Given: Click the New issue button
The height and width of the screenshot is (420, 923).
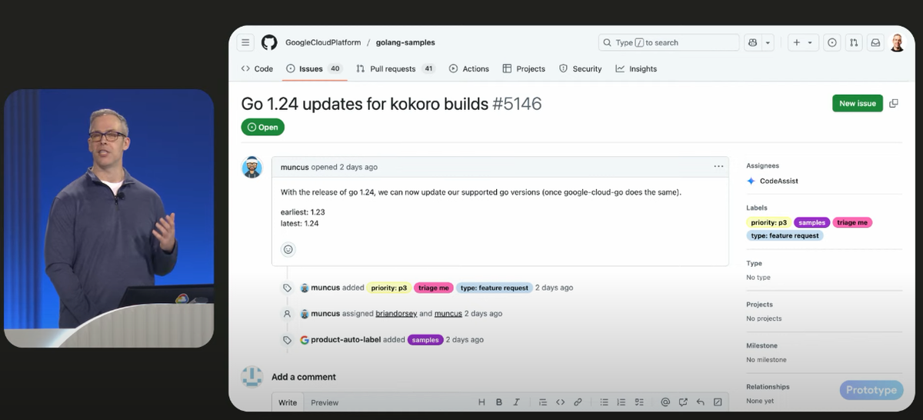Looking at the screenshot, I should point(858,103).
